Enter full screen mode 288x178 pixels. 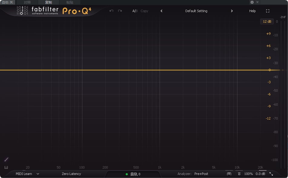pos(268,11)
